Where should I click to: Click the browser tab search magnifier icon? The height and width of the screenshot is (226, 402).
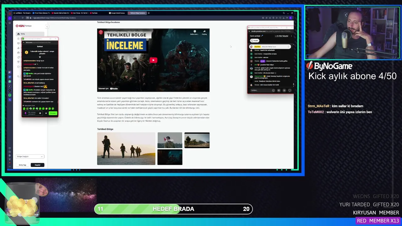pos(284,13)
